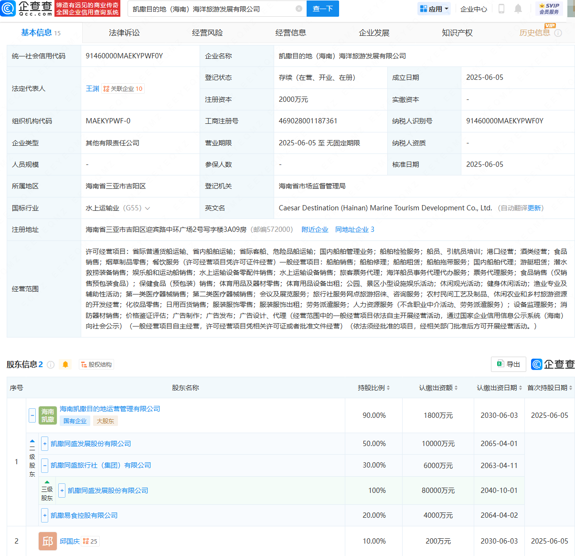The image size is (575, 556).
Task: Open shareholder 邱国庆 link
Action: click(x=70, y=541)
